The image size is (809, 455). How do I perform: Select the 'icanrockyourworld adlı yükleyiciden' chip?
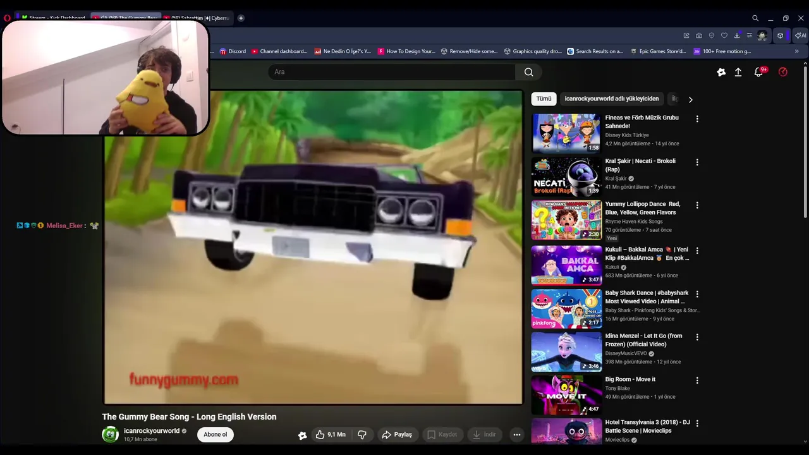point(612,99)
